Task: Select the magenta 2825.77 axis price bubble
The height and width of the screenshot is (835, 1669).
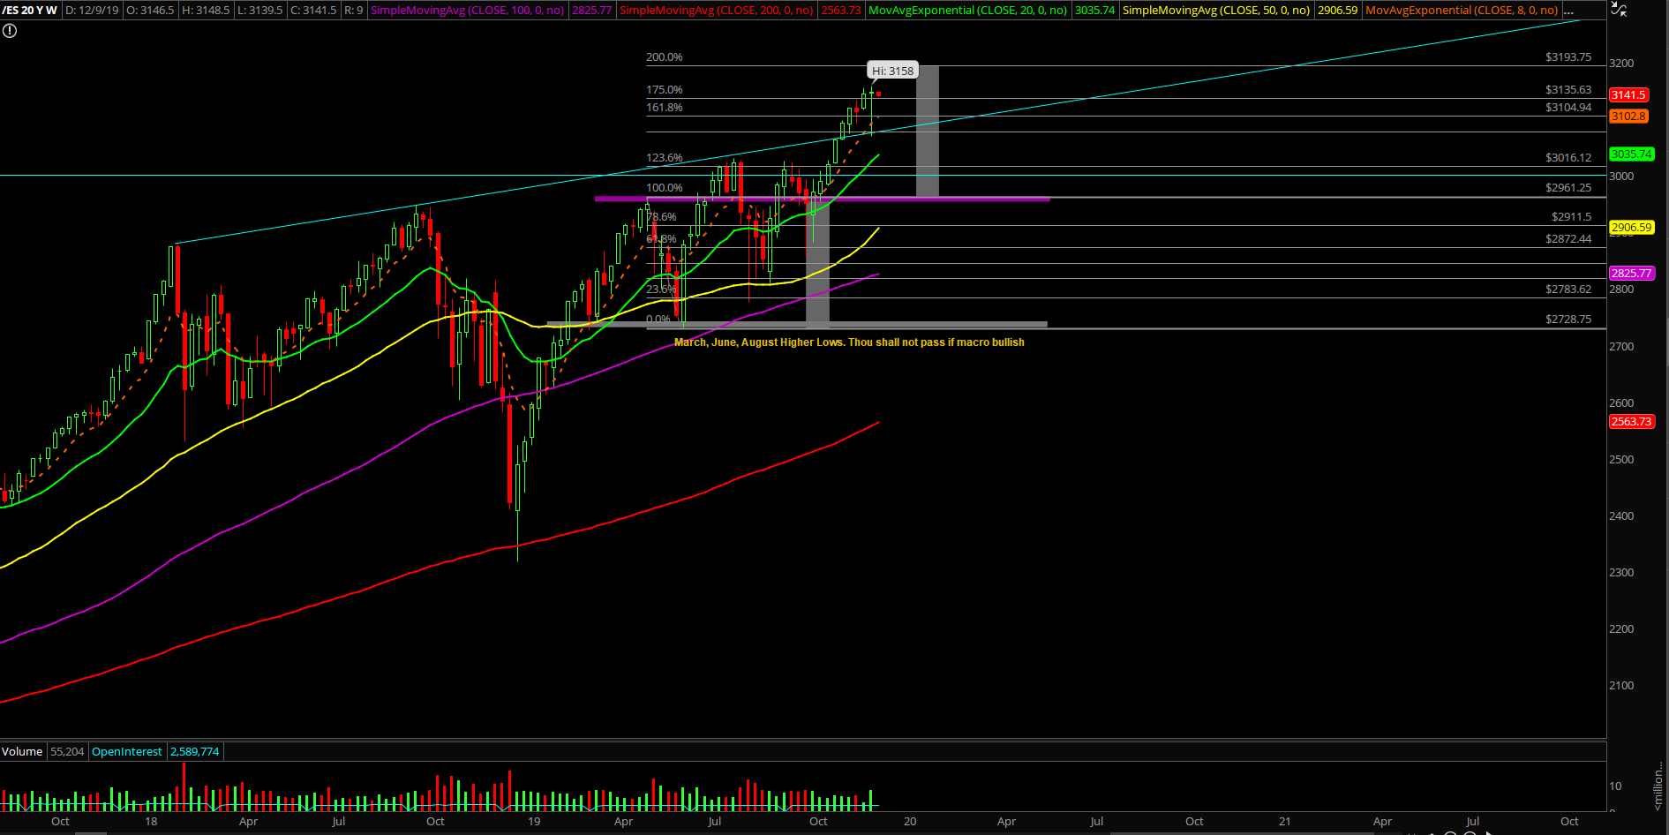Action: [x=1631, y=273]
